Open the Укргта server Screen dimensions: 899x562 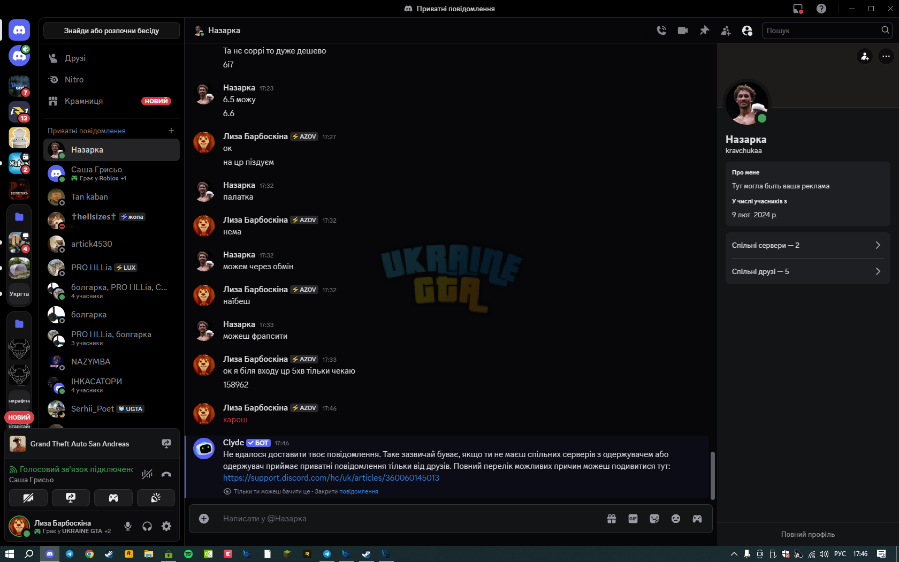coord(19,294)
